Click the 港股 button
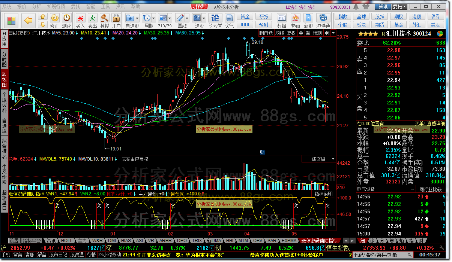This screenshot has width=452, height=262. click(x=417, y=17)
